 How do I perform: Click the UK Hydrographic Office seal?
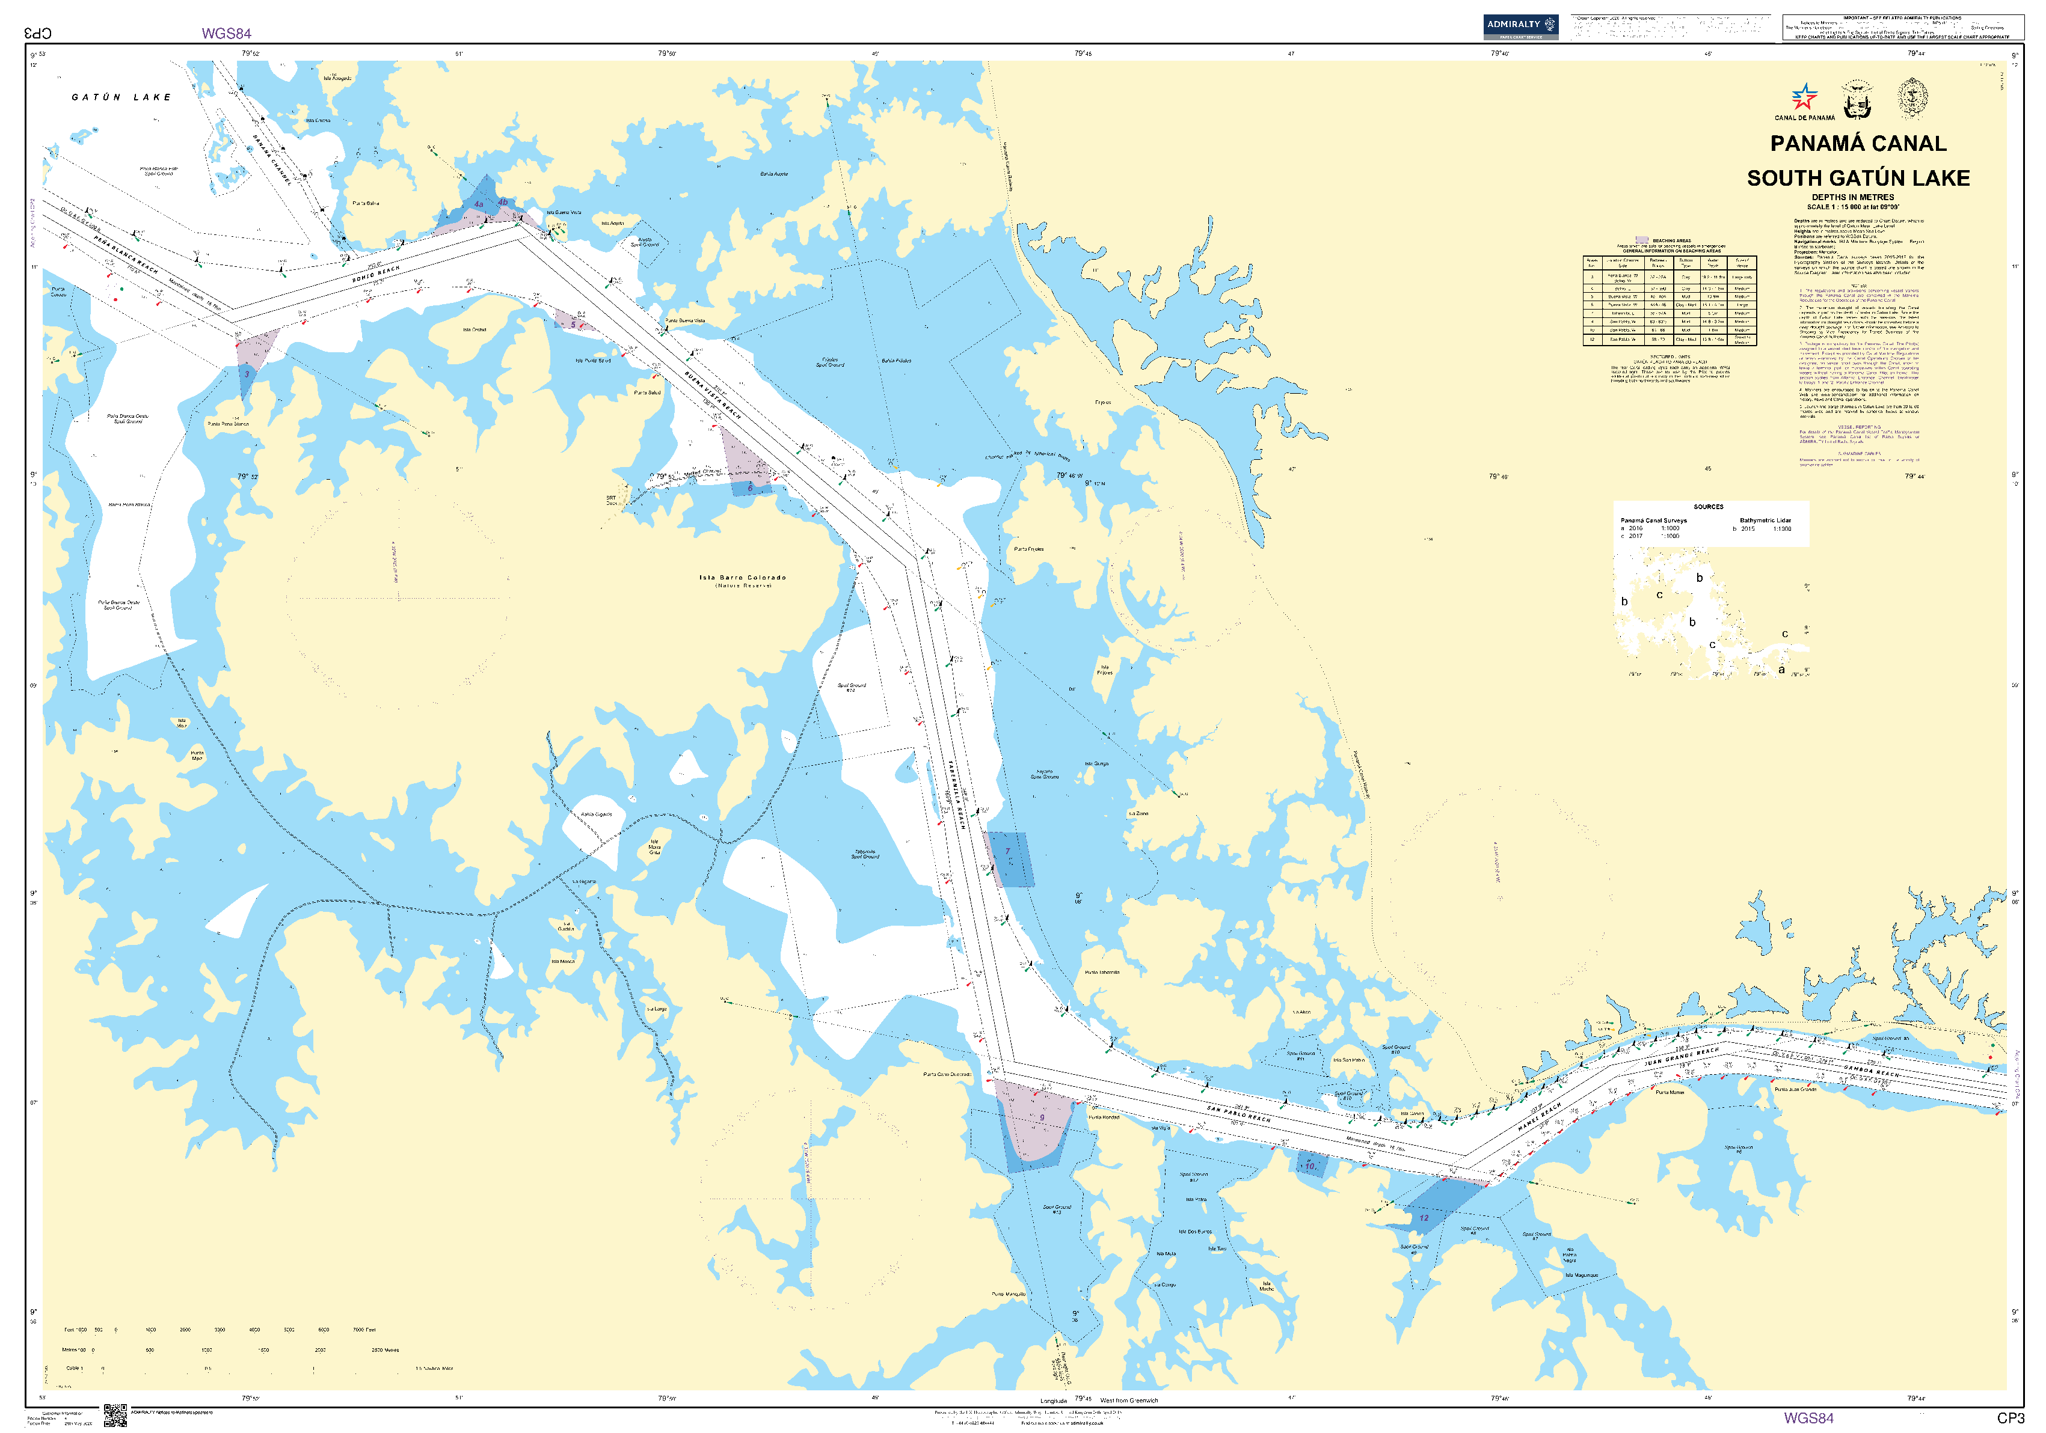[1911, 97]
